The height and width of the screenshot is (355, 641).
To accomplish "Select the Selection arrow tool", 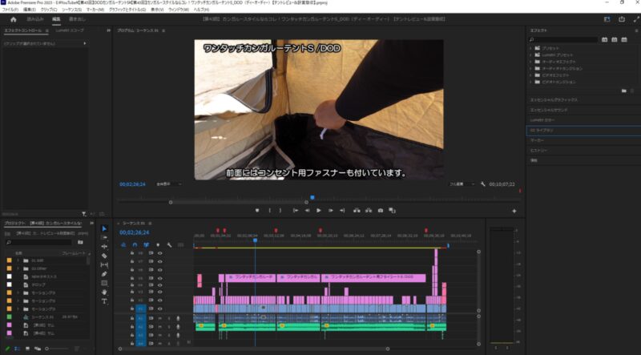I will (x=104, y=228).
